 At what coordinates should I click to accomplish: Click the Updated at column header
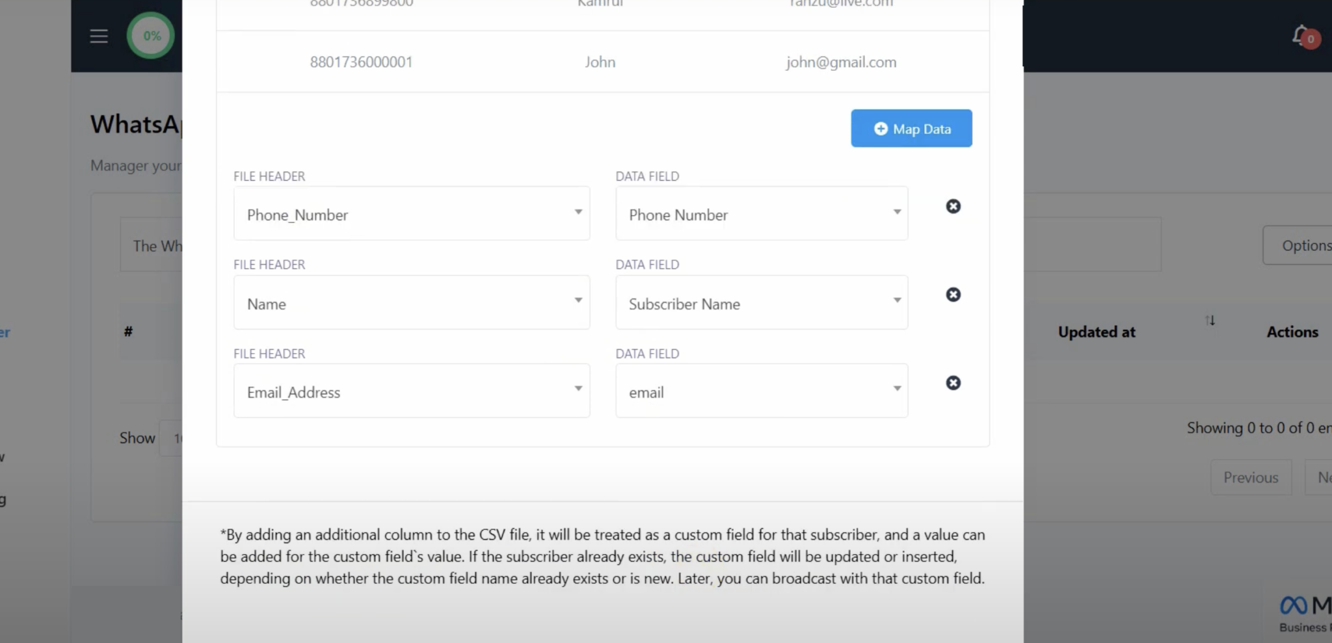point(1097,332)
